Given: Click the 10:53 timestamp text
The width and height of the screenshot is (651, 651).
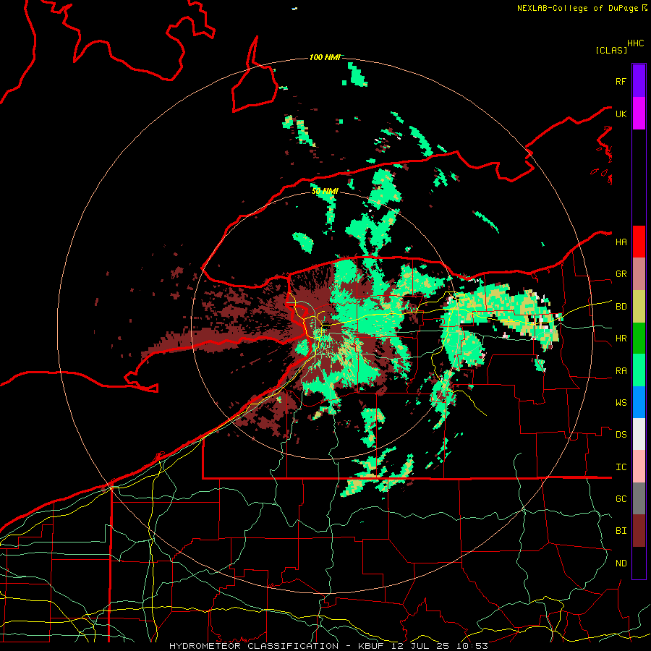Looking at the screenshot, I should point(472,646).
